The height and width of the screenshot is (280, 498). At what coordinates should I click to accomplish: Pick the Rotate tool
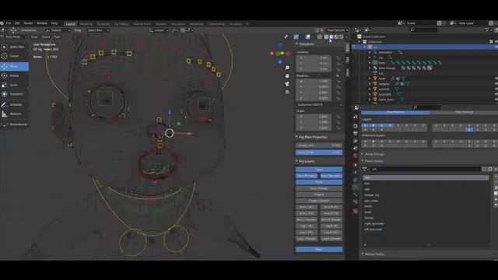pos(15,76)
